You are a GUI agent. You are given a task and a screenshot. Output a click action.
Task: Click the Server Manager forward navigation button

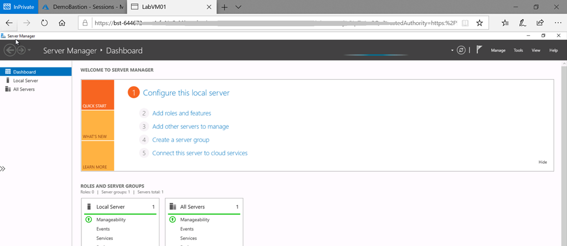pyautogui.click(x=21, y=50)
